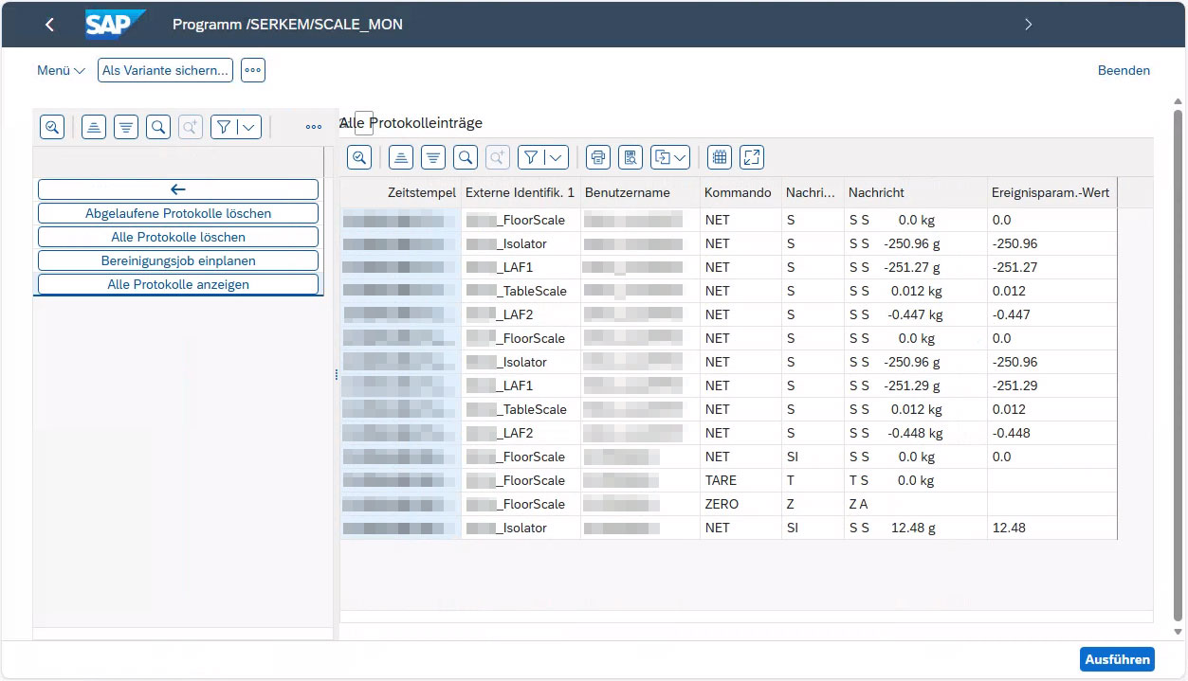Click Als Variante sichern... button
This screenshot has width=1188, height=681.
pos(165,70)
